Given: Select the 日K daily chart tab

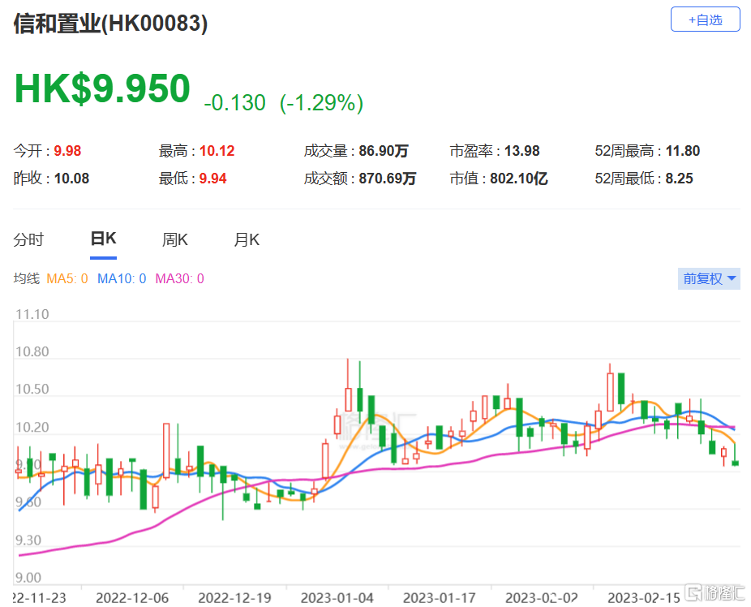Looking at the screenshot, I should click(x=103, y=239).
